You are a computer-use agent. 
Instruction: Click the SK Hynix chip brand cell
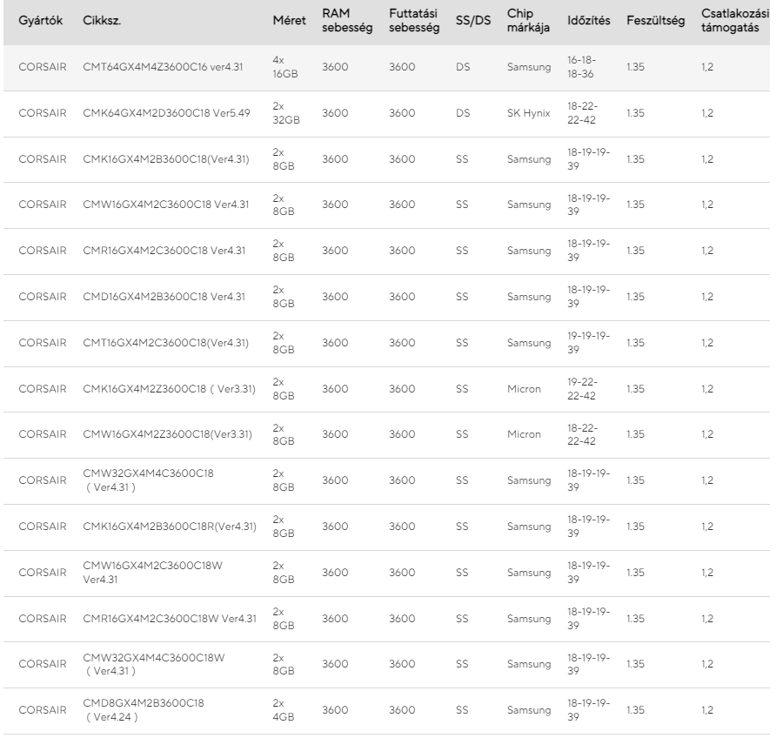[529, 113]
